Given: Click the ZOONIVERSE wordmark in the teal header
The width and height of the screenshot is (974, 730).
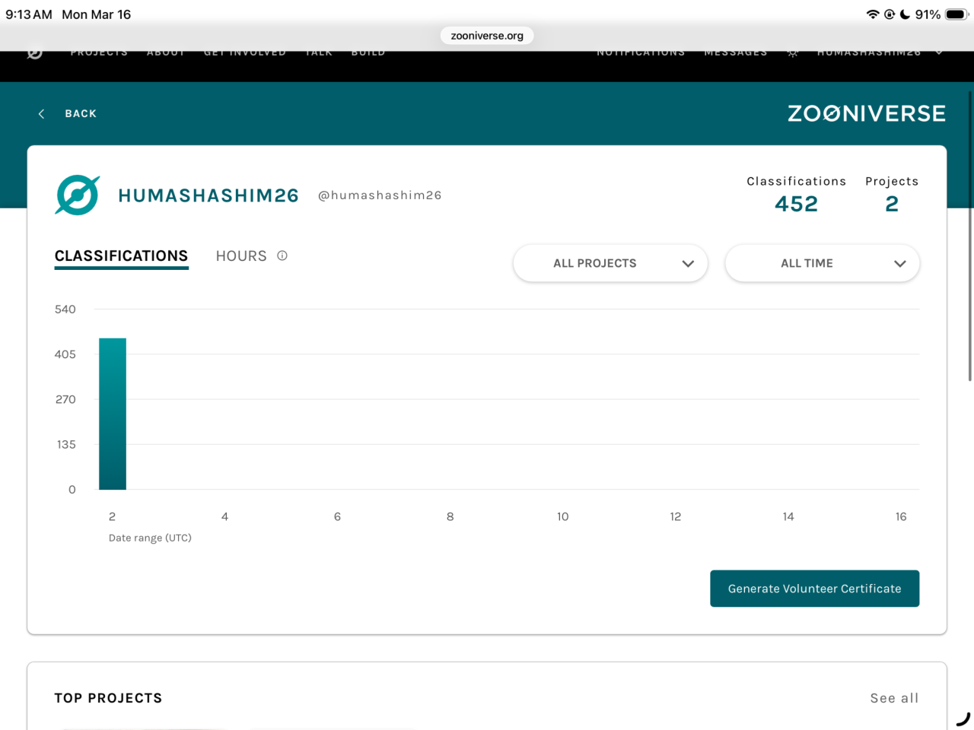Looking at the screenshot, I should click(x=867, y=113).
